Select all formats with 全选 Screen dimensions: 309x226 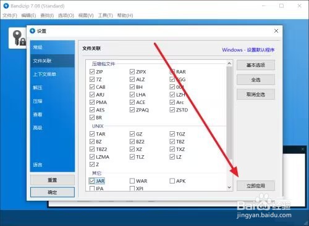point(256,79)
